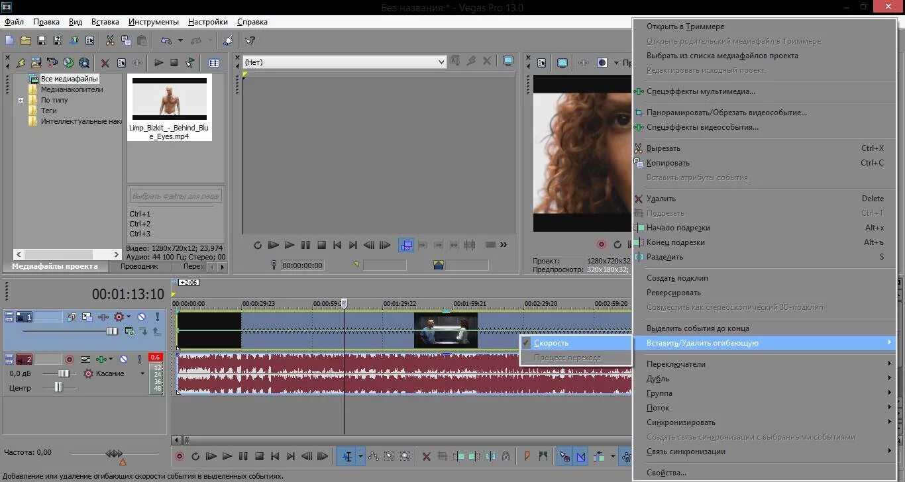Click the Lock event padlock icon
Image resolution: width=905 pixels, height=482 pixels.
pyautogui.click(x=506, y=456)
